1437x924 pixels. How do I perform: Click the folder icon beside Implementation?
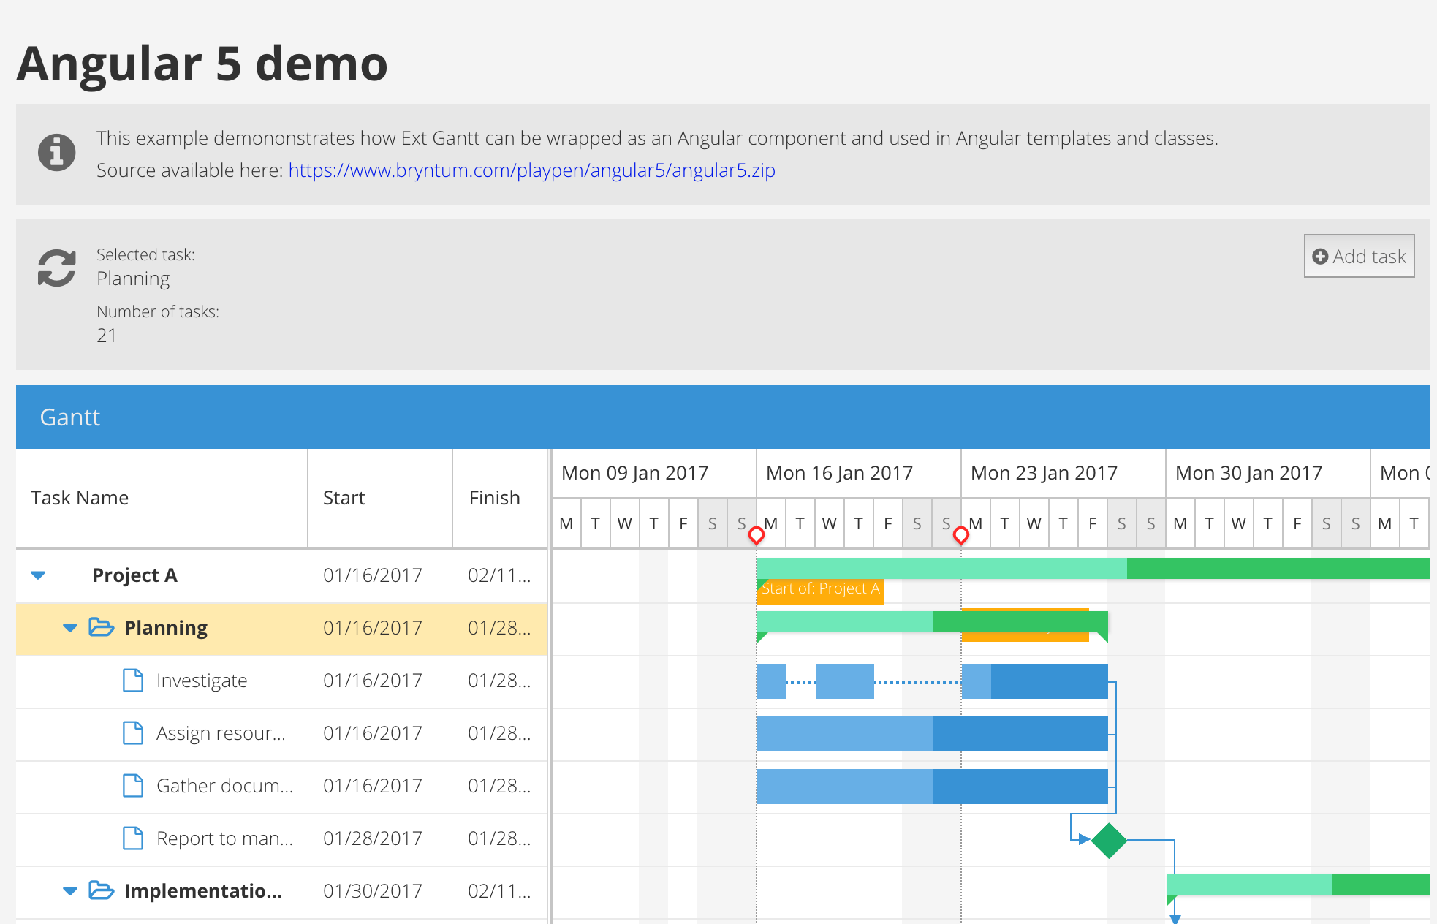[102, 891]
